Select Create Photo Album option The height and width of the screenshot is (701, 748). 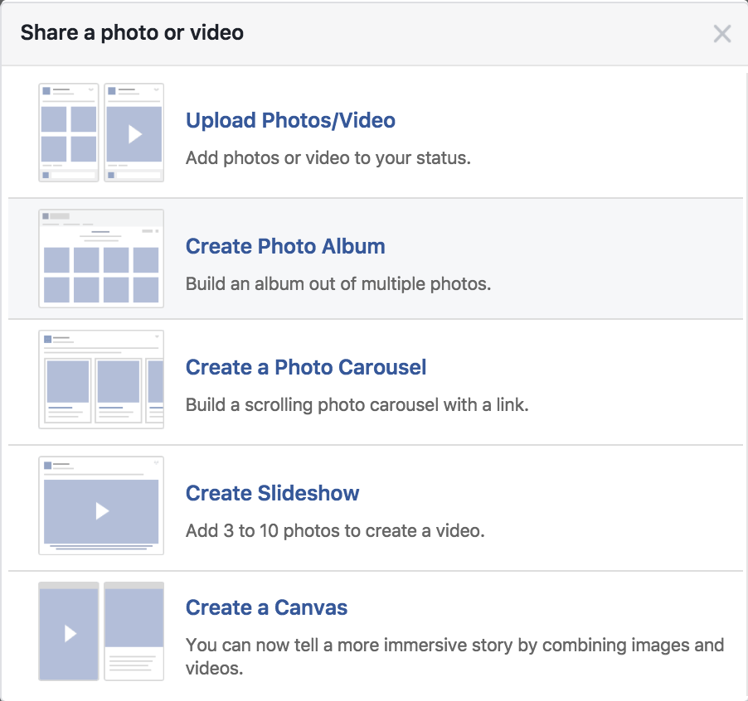click(285, 247)
